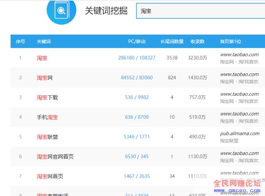
Task: Click long-tail count 10 for 手机淘宝
Action: (172, 117)
